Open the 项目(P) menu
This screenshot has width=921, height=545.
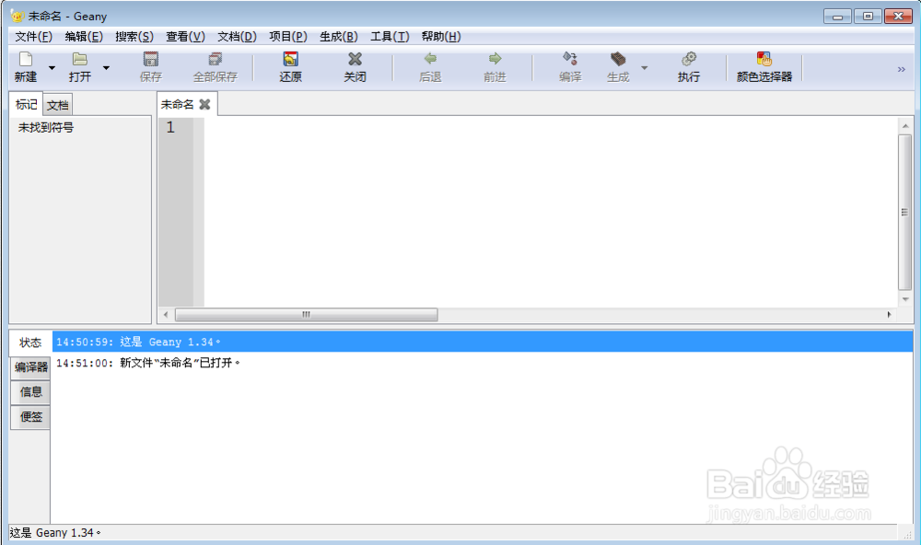click(287, 37)
